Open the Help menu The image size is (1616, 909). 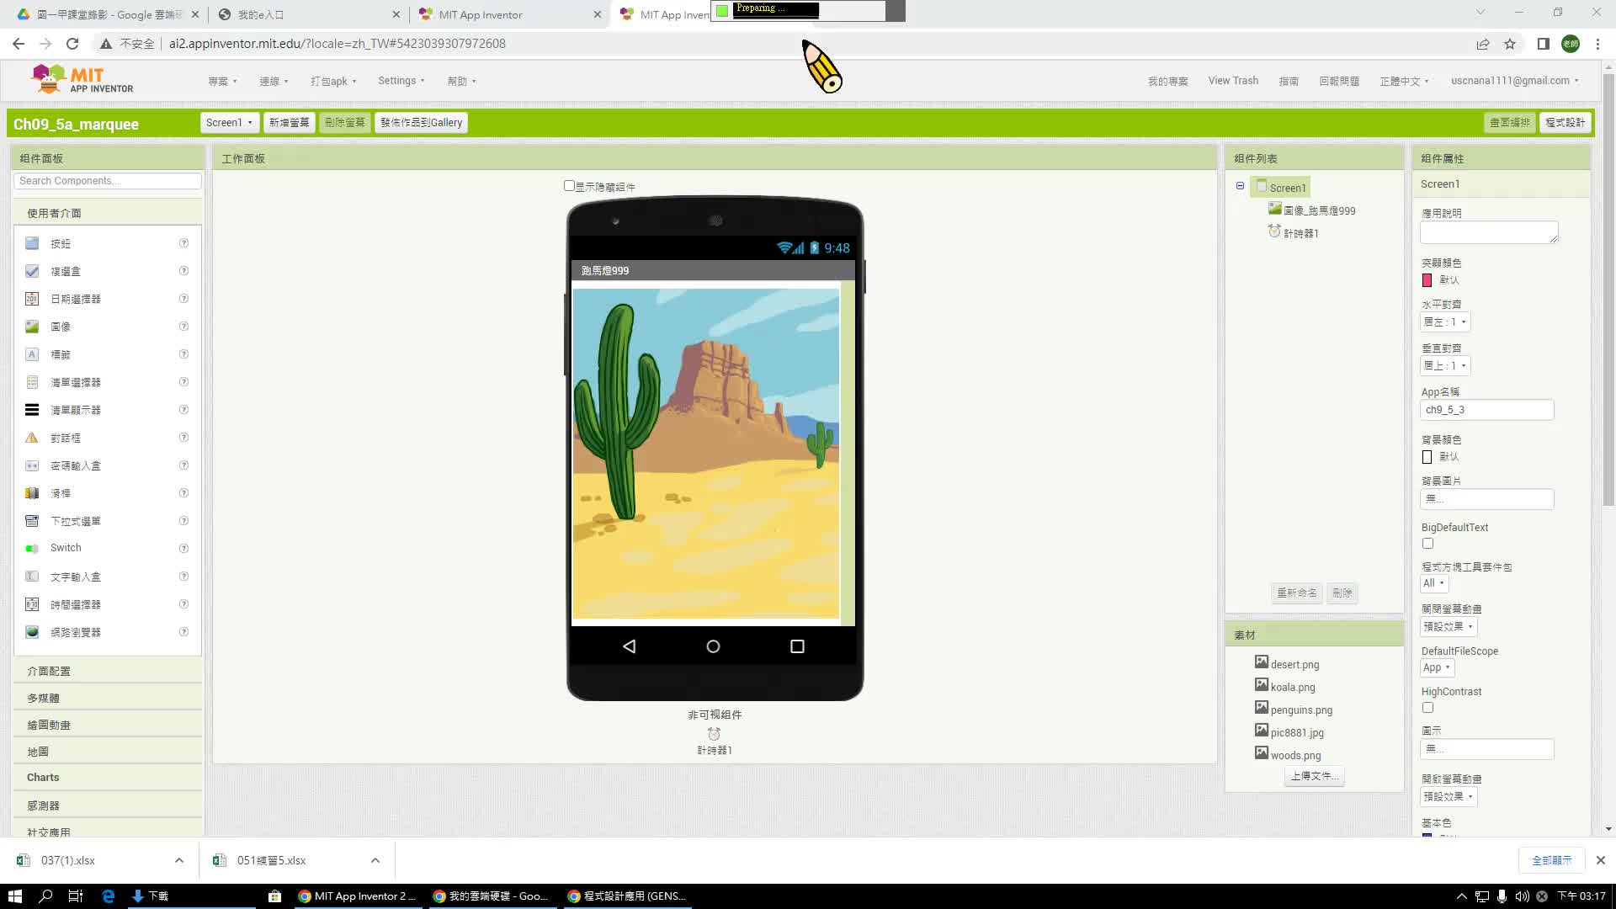(461, 82)
